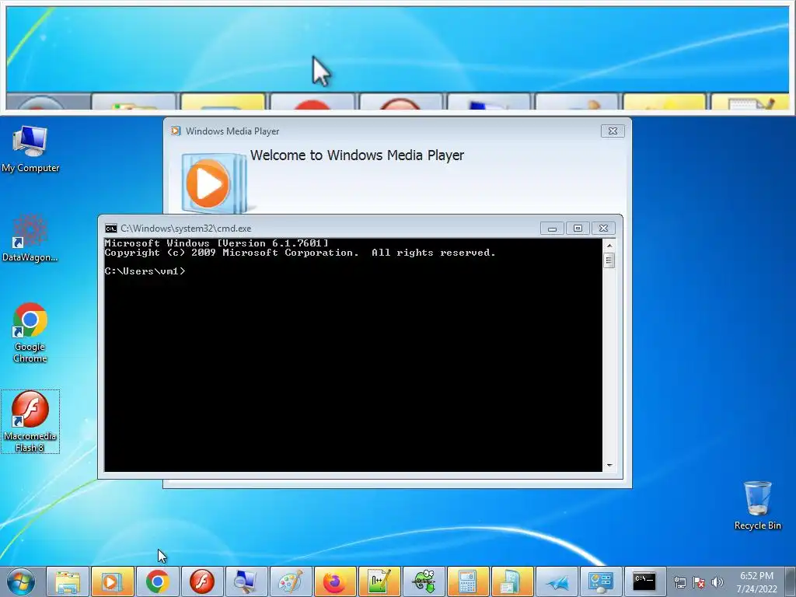
Task: Open the network status tray icon
Action: (679, 582)
